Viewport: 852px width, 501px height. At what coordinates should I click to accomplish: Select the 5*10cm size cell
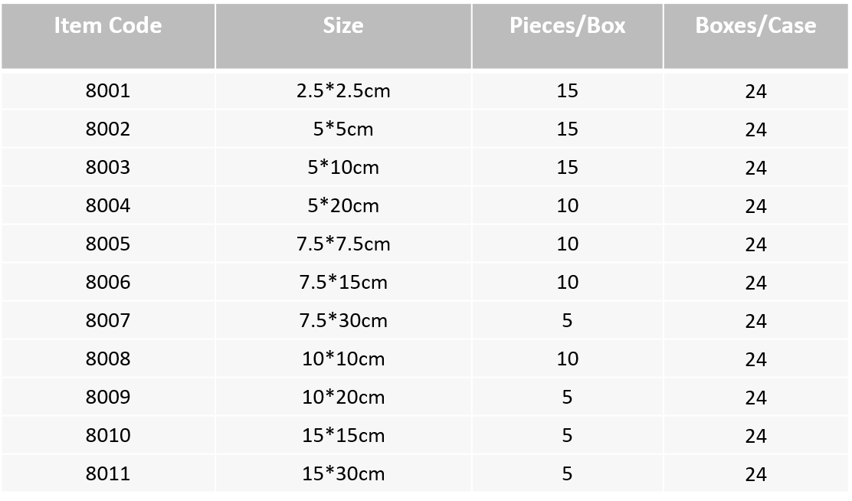[x=343, y=167]
